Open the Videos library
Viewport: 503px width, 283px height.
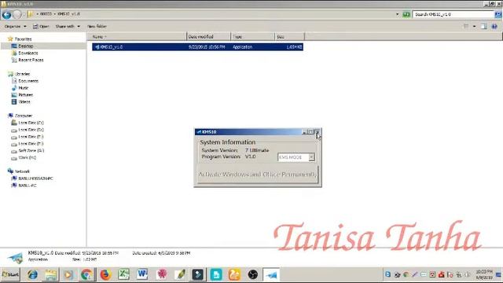point(21,101)
